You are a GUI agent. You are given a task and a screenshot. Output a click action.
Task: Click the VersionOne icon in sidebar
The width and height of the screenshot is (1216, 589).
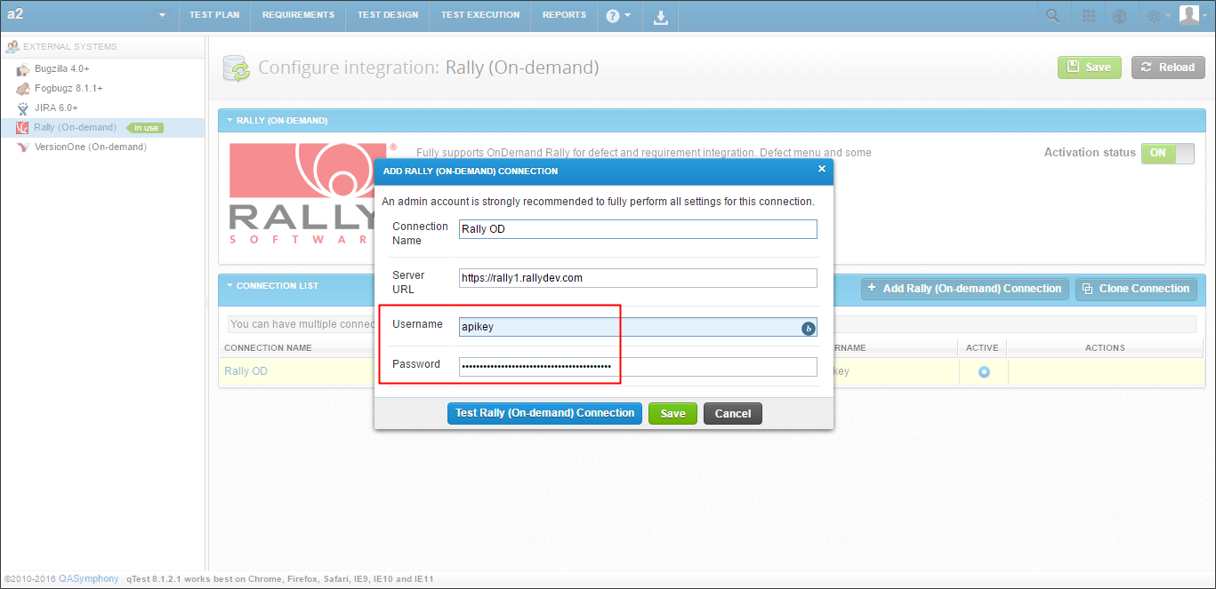(23, 147)
